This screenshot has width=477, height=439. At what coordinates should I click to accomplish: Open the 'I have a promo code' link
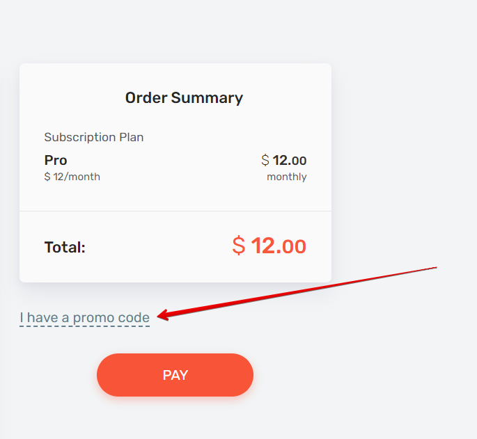coord(84,318)
